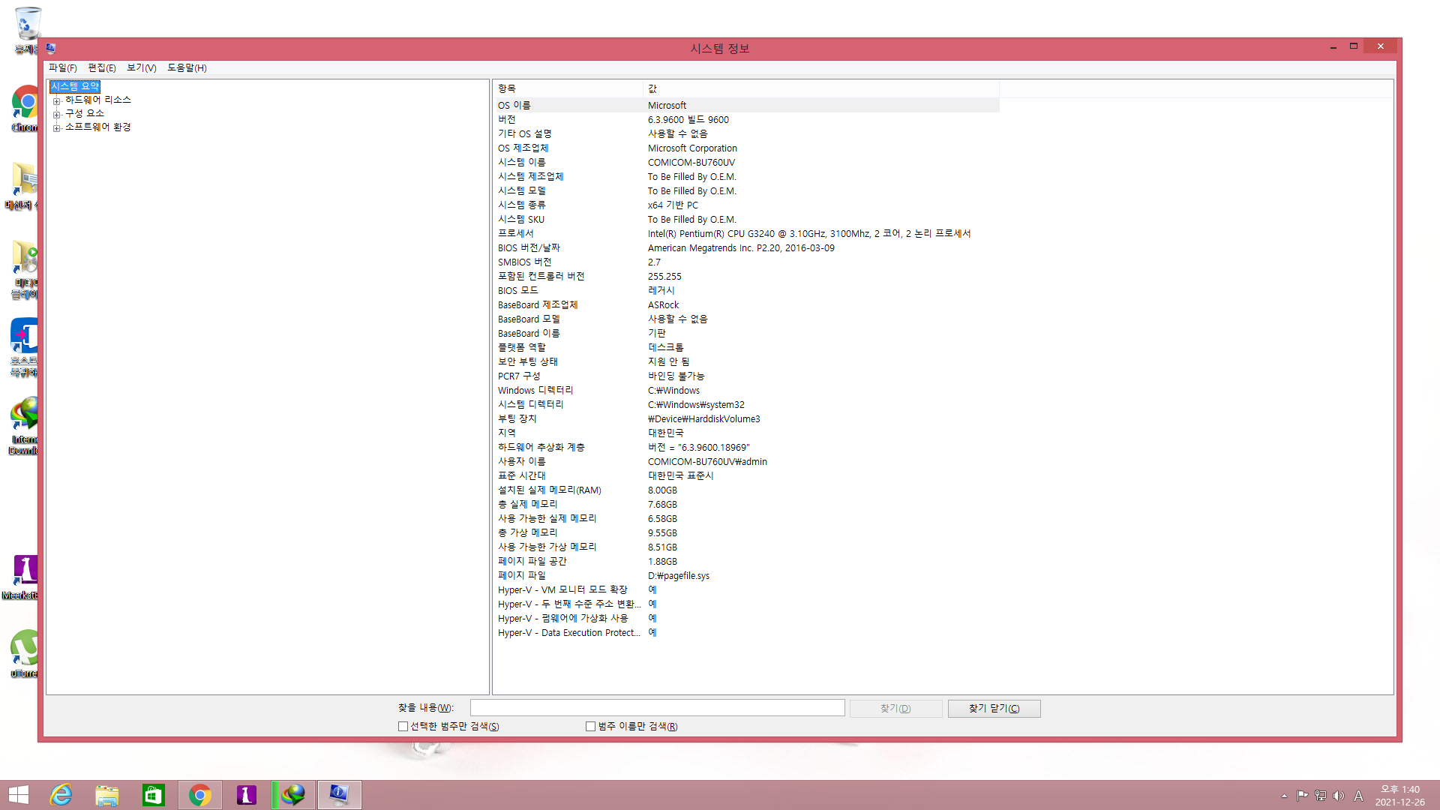Open the purple Meerkat taskbar app

coord(247,795)
